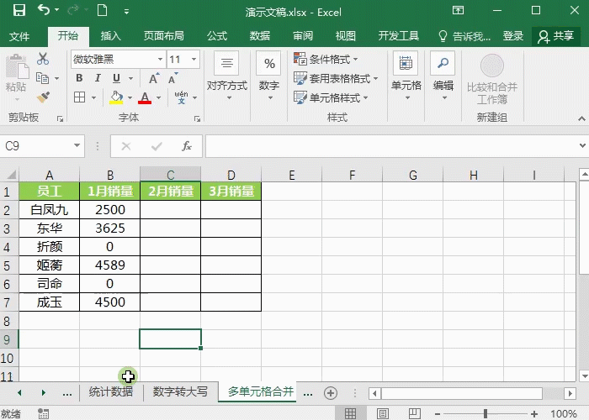Open the 剪贴板 group dialog launcher
The image size is (589, 420).
(60, 119)
